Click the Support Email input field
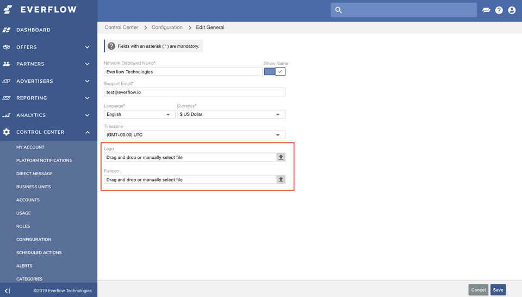Screen dimensions: 522x297 coord(194,92)
